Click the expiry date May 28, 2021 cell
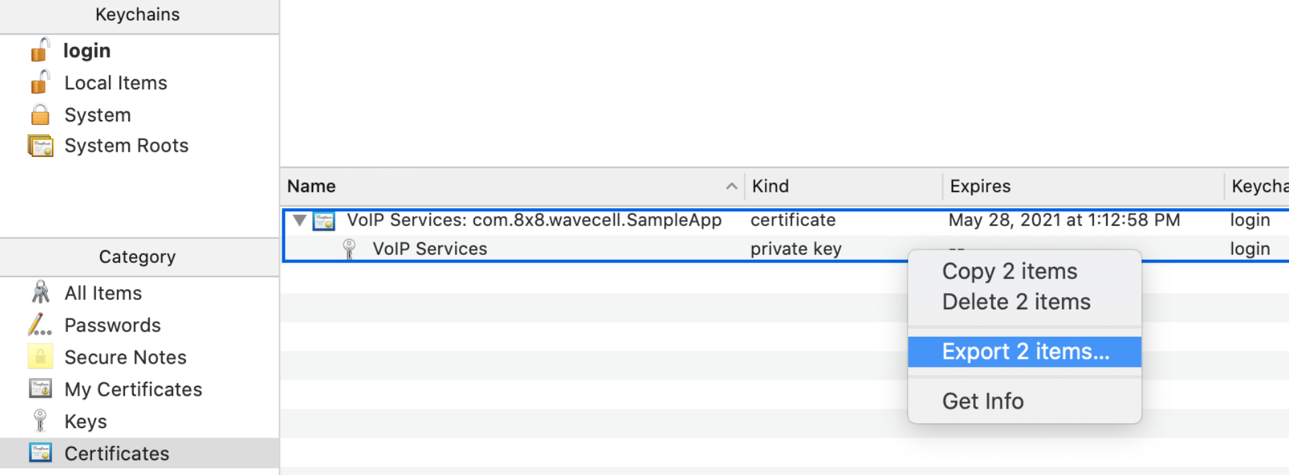This screenshot has width=1289, height=475. [1064, 220]
